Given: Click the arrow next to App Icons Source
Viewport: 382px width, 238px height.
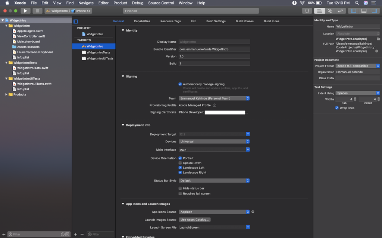Looking at the screenshot, I should 253,212.
